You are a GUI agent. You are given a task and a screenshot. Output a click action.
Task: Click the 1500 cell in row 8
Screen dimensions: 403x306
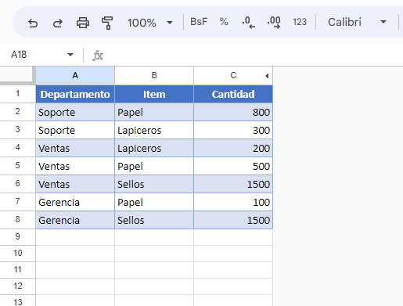point(233,220)
